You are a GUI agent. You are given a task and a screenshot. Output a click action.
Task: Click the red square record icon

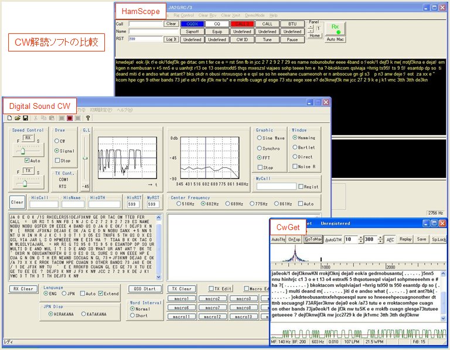[x=70, y=118]
